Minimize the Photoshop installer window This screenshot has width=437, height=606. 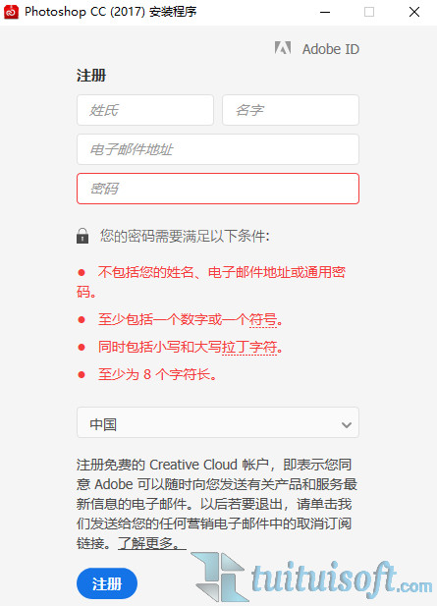(325, 12)
